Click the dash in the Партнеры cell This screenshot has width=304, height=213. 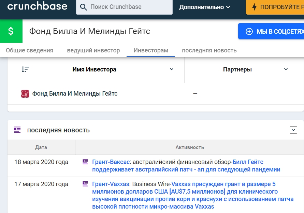pyautogui.click(x=195, y=94)
